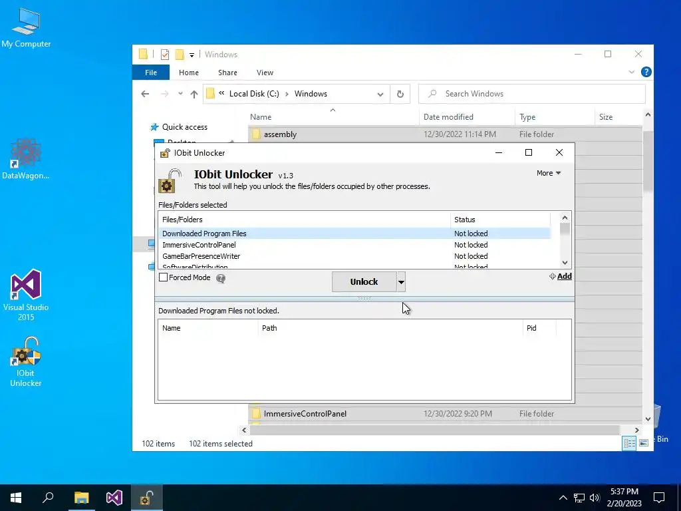Viewport: 681px width, 511px height.
Task: Click Explorer vertical scrollbar down arrow
Action: 648,419
